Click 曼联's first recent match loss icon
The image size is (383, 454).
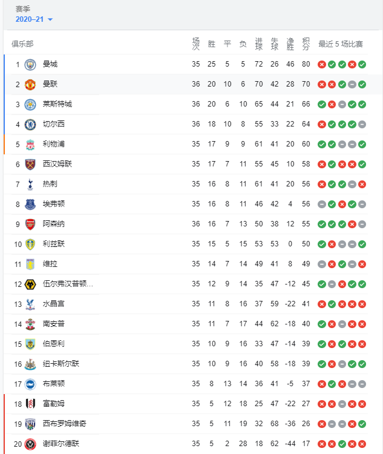click(322, 85)
